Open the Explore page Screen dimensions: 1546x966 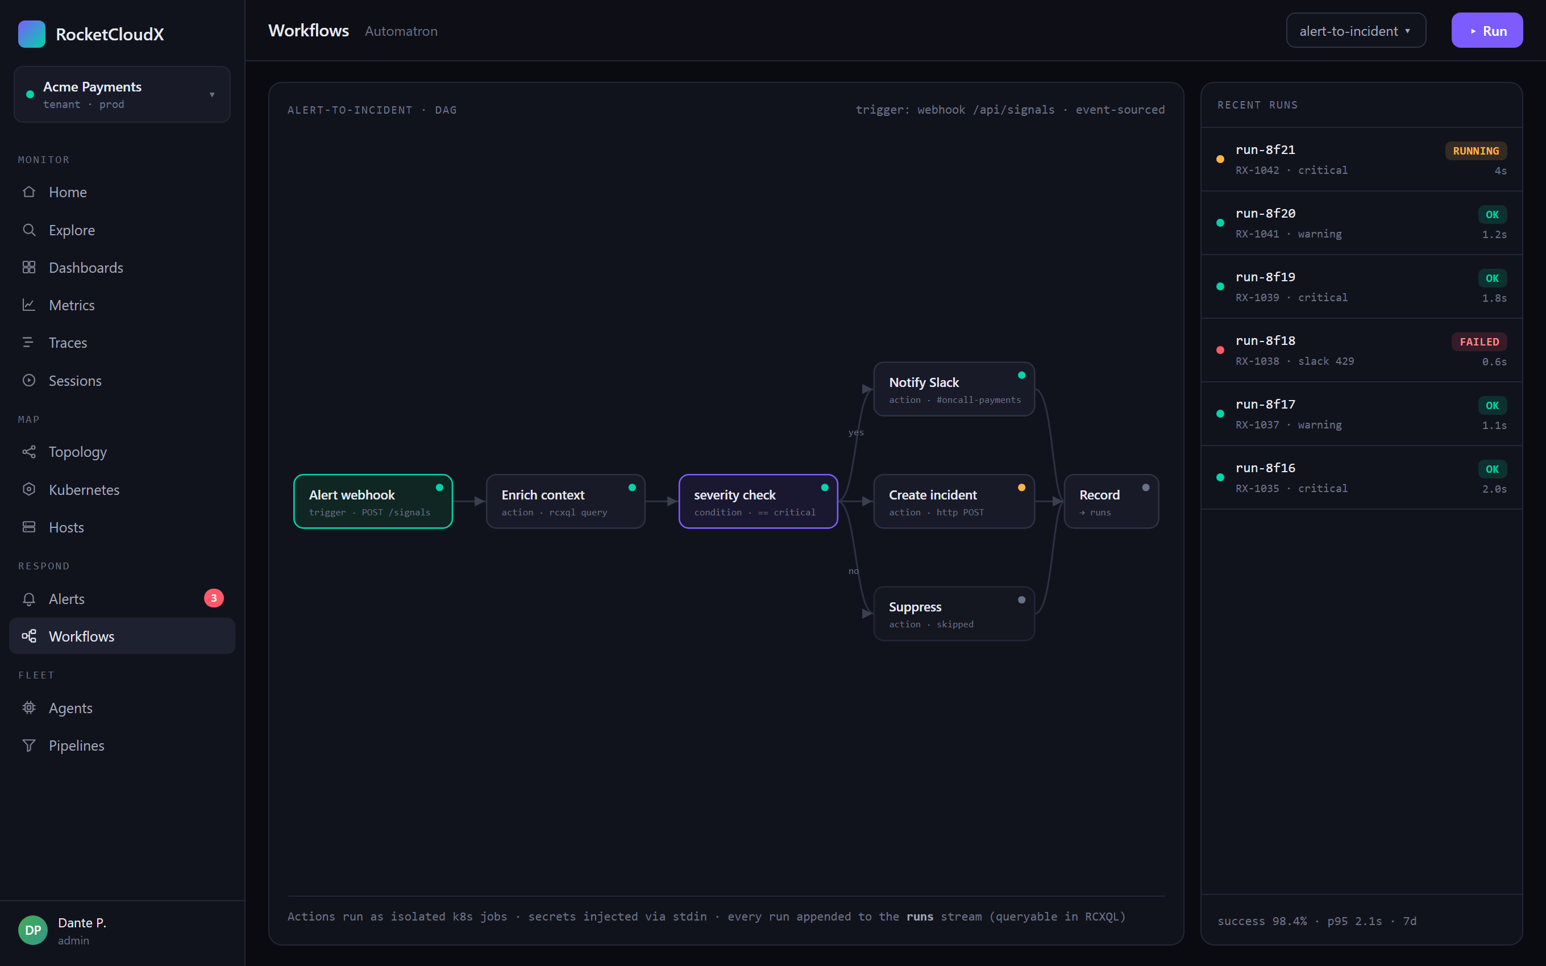click(122, 230)
